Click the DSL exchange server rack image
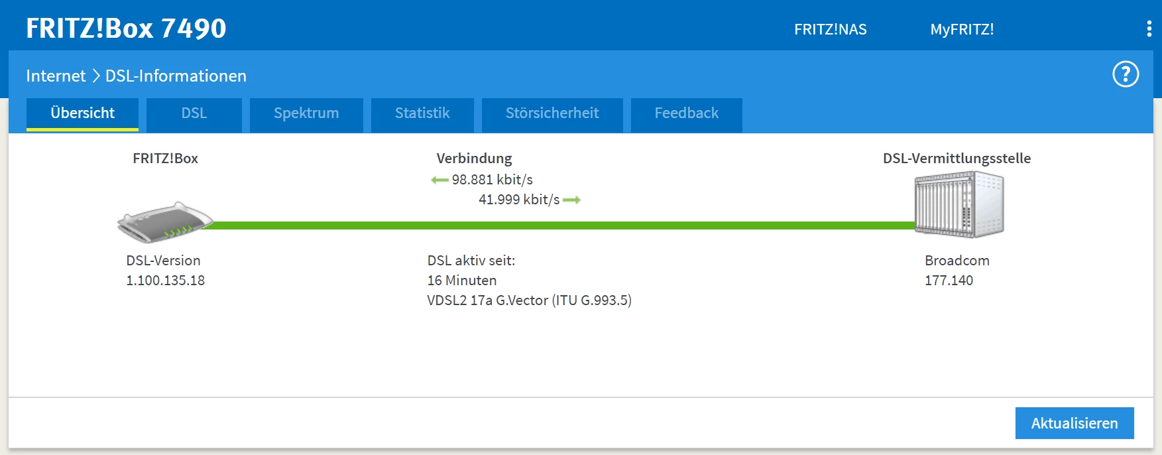Image resolution: width=1162 pixels, height=455 pixels. [x=959, y=204]
